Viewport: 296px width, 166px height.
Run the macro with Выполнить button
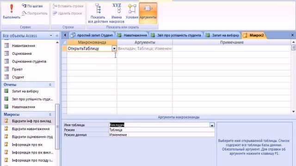[12, 12]
